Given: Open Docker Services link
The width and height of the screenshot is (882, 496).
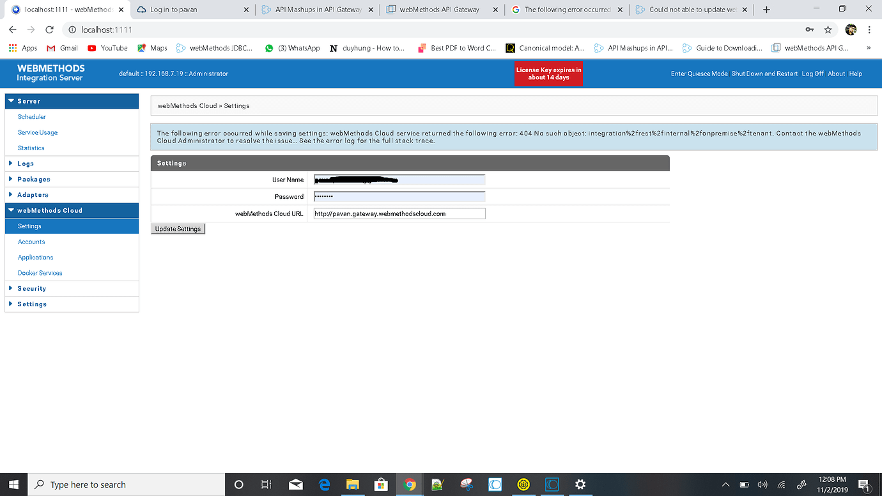Looking at the screenshot, I should 40,273.
